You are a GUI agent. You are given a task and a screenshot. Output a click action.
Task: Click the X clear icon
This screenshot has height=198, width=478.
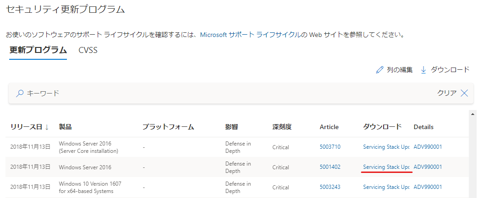tap(464, 93)
